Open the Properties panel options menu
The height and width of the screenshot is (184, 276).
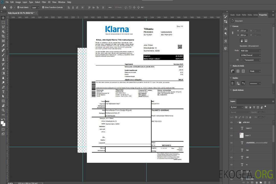[x=273, y=15]
